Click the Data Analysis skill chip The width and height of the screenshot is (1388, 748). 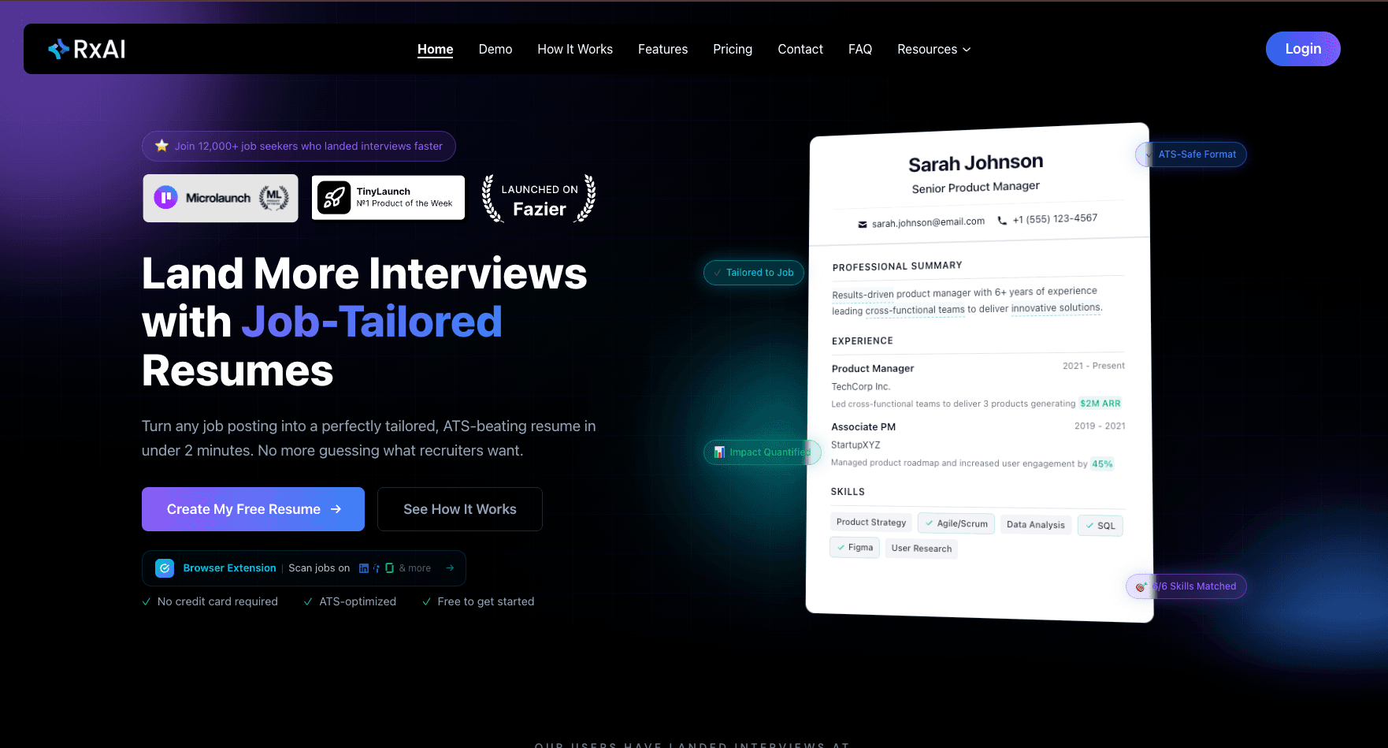point(1035,524)
